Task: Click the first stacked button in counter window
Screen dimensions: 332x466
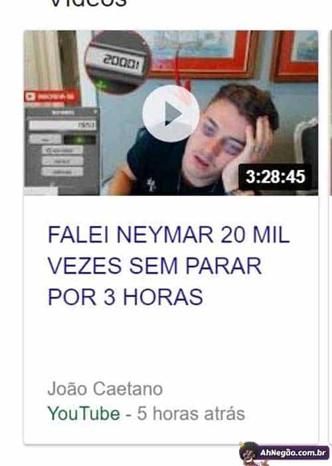Action: 62,151
